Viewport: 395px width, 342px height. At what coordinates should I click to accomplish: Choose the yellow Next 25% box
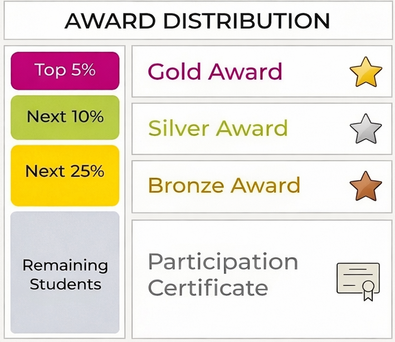(x=65, y=171)
